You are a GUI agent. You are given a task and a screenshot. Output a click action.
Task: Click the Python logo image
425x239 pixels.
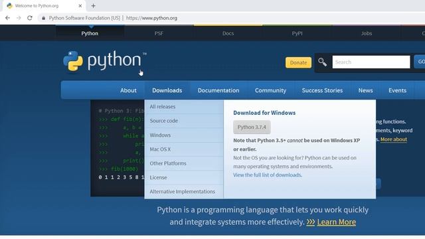105,61
